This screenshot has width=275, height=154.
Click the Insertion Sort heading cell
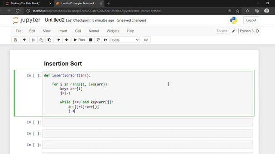(x=63, y=64)
